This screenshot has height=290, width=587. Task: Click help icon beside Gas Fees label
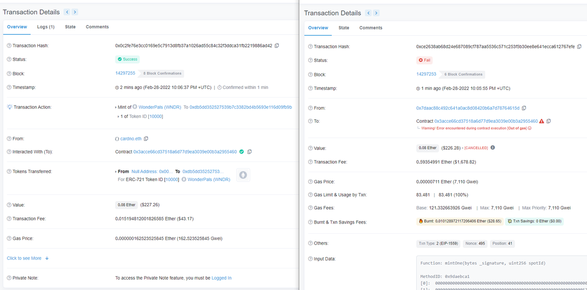(x=310, y=208)
